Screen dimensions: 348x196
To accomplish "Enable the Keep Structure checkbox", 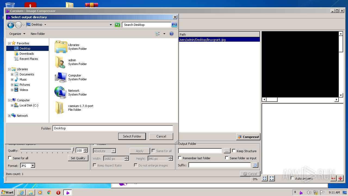I will 234,151.
